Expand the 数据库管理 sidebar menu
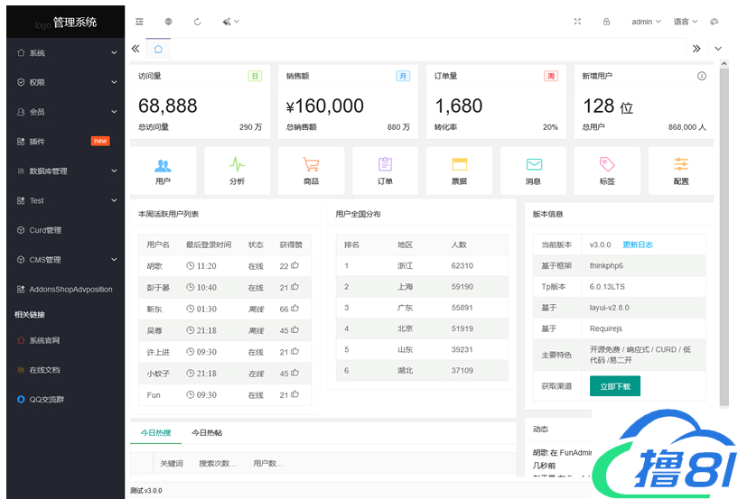738x499 pixels. point(65,171)
